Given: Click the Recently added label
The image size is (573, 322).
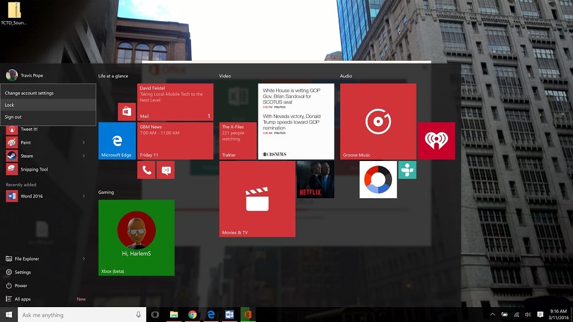Looking at the screenshot, I should point(21,184).
